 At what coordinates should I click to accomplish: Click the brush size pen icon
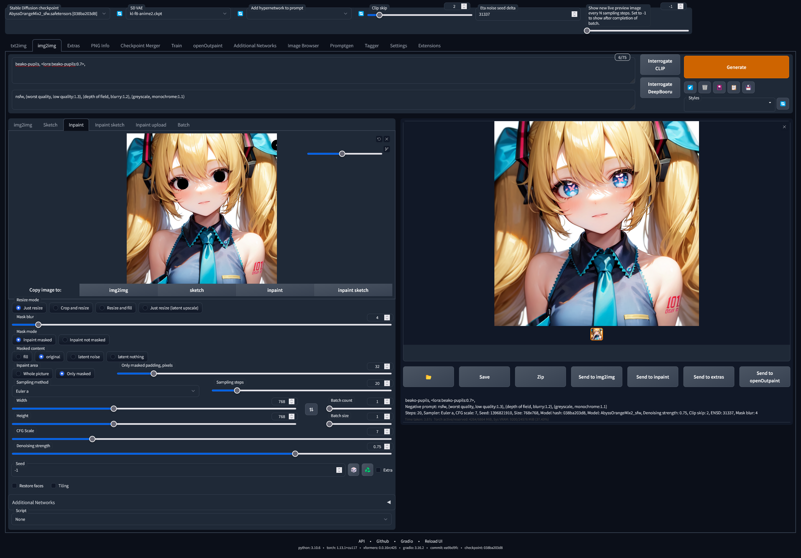click(386, 149)
